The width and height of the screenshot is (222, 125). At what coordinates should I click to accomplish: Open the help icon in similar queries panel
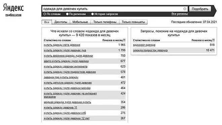214,40
